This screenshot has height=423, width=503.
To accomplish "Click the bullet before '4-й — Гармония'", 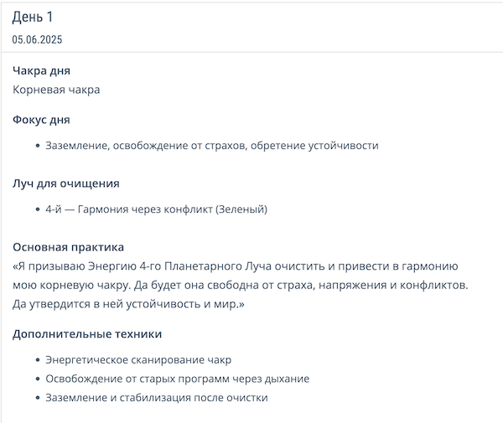I will click(38, 209).
